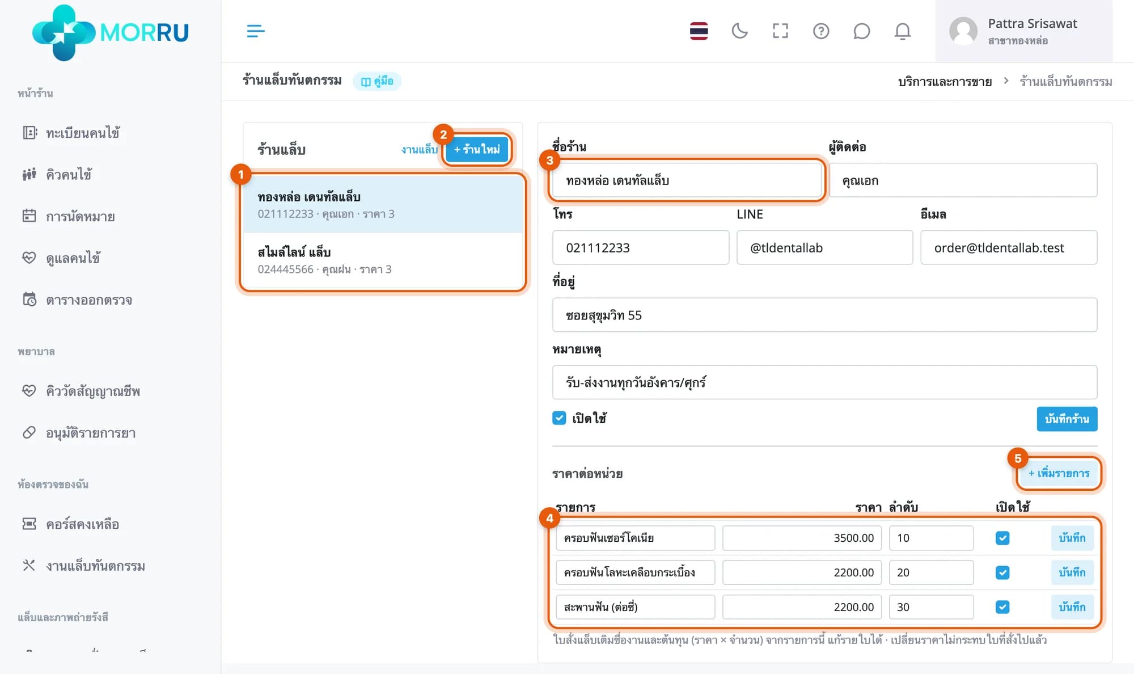Toggle active checkbox for สะพานฟัน (ต่อซี่)
The image size is (1134, 674).
tap(1002, 607)
